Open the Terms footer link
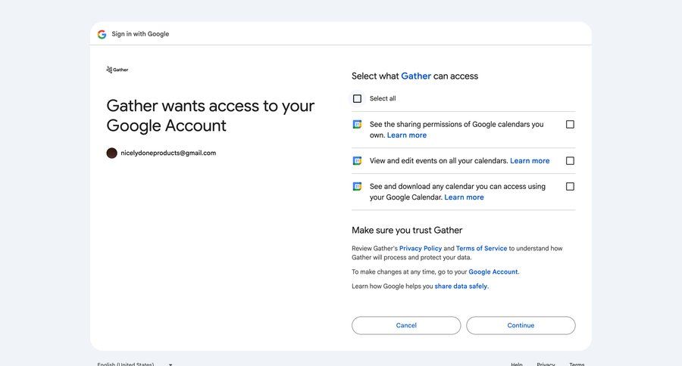682x366 pixels. coord(577,364)
